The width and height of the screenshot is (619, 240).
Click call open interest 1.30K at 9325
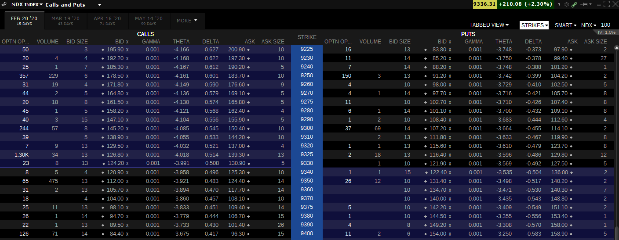[22, 154]
